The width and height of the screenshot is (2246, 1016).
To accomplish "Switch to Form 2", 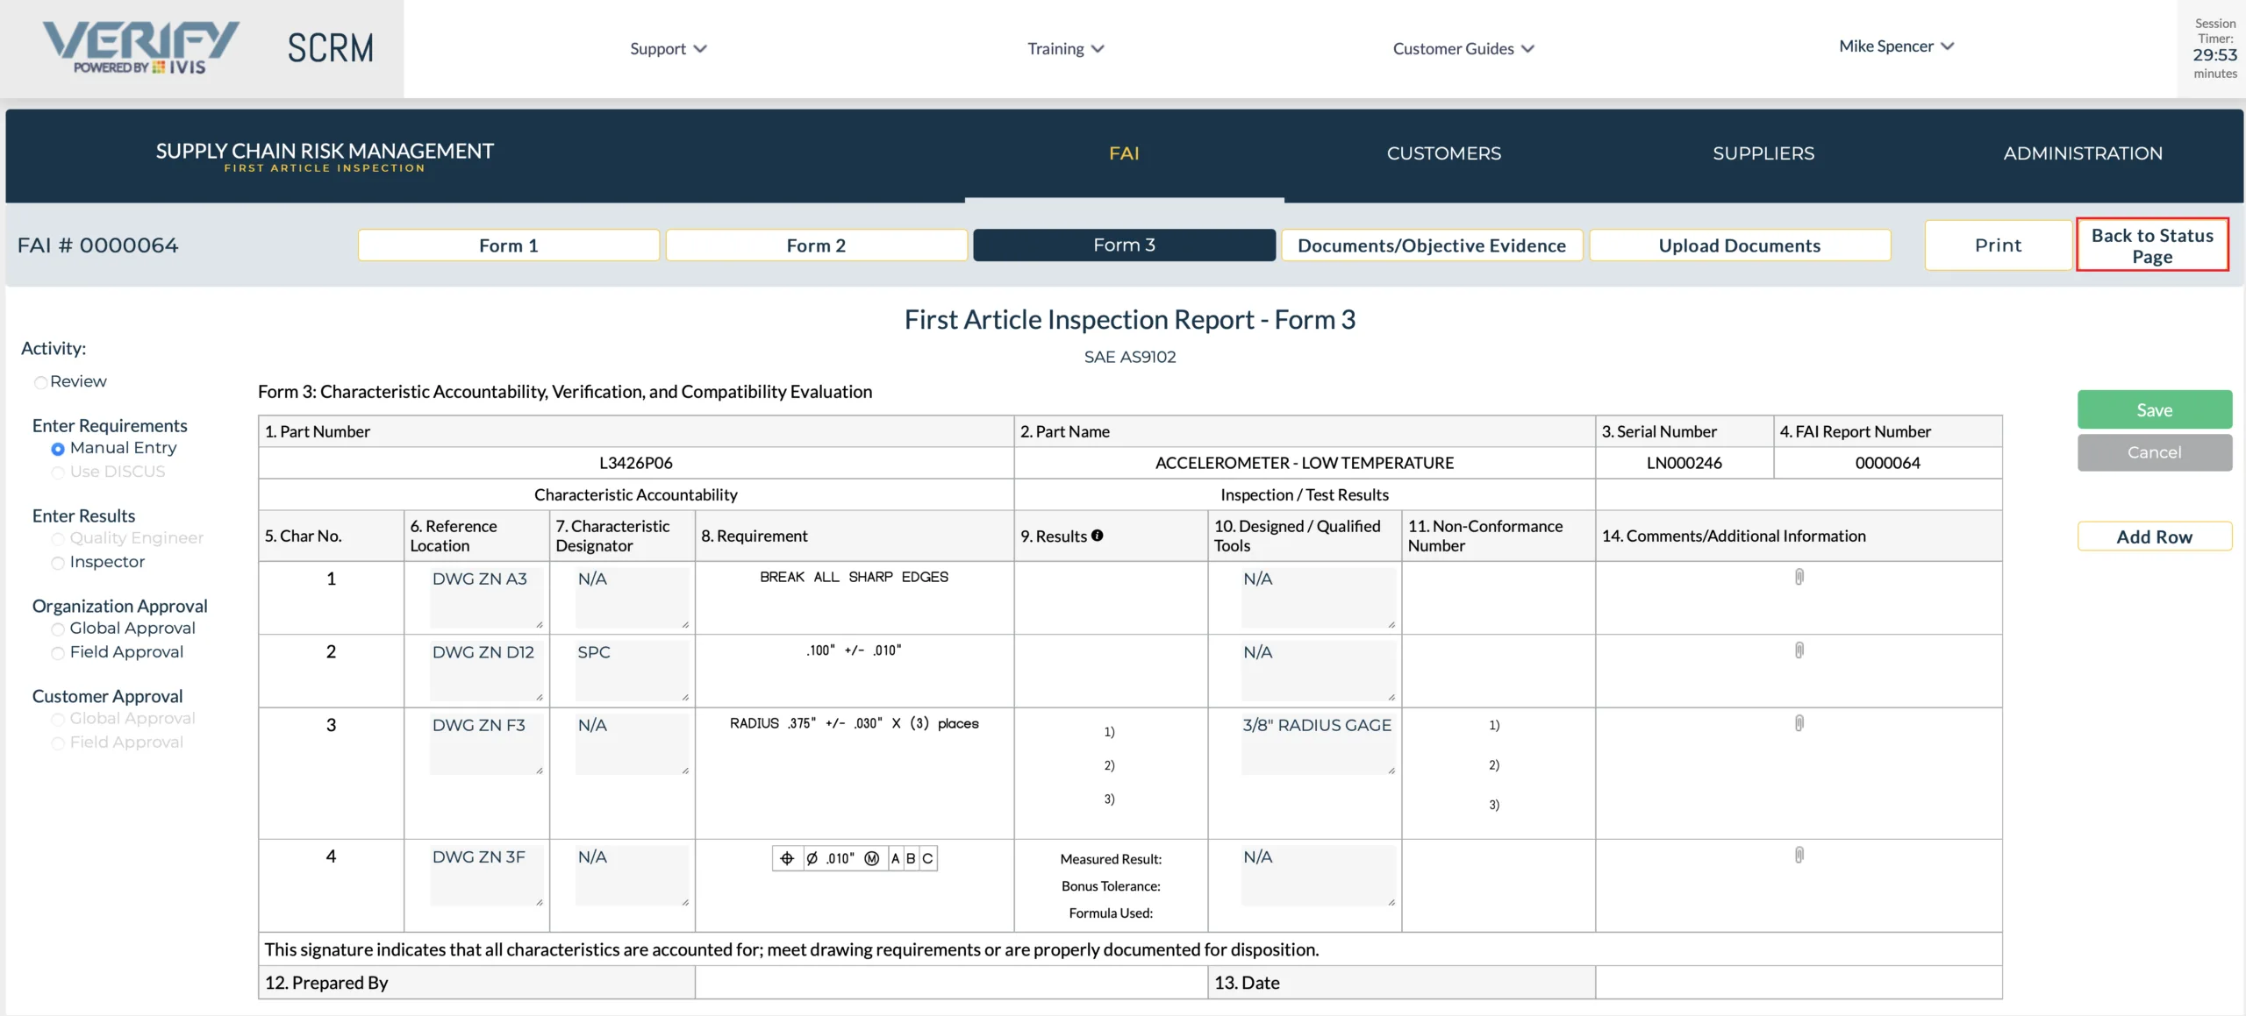I will (x=816, y=245).
